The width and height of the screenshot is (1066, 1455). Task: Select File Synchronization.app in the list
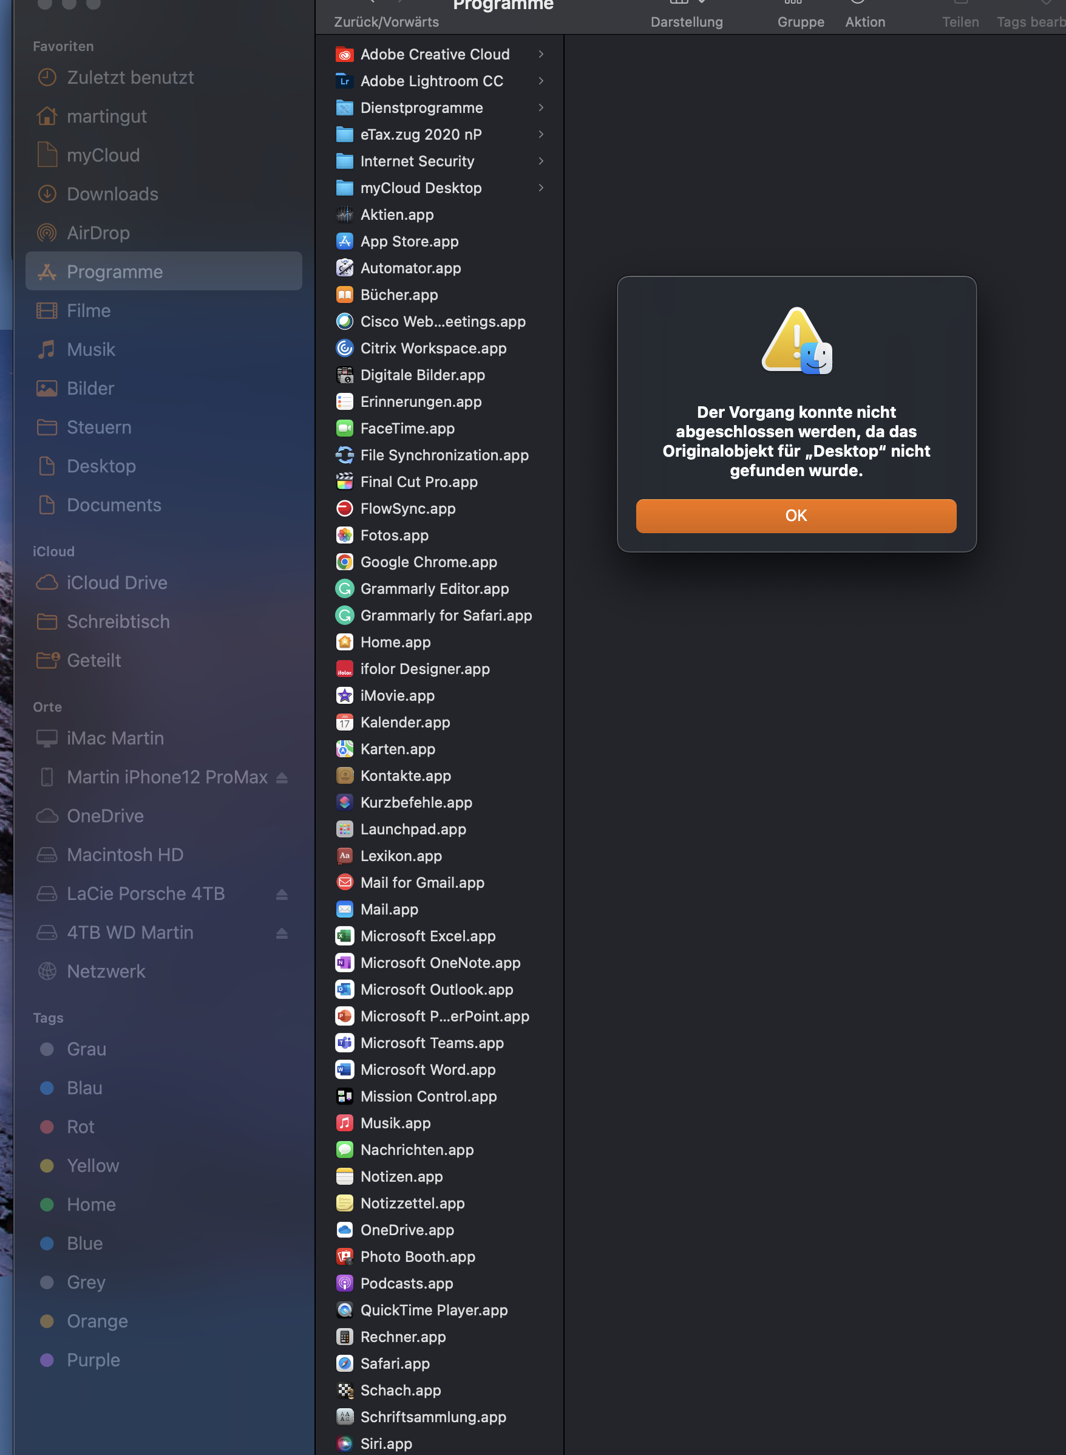[440, 455]
